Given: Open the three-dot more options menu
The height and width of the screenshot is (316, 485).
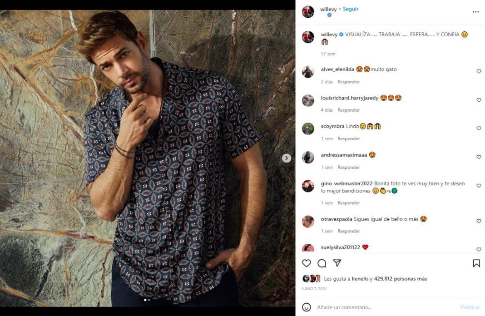Looking at the screenshot, I should pyautogui.click(x=476, y=12).
